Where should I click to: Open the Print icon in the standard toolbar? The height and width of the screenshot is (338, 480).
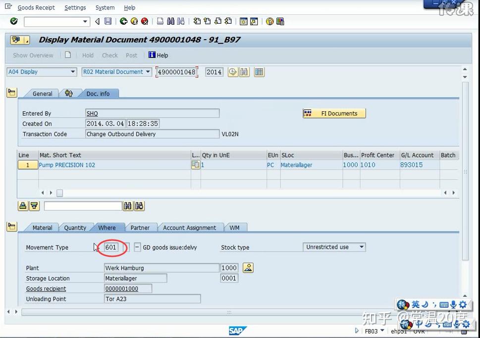click(x=161, y=21)
